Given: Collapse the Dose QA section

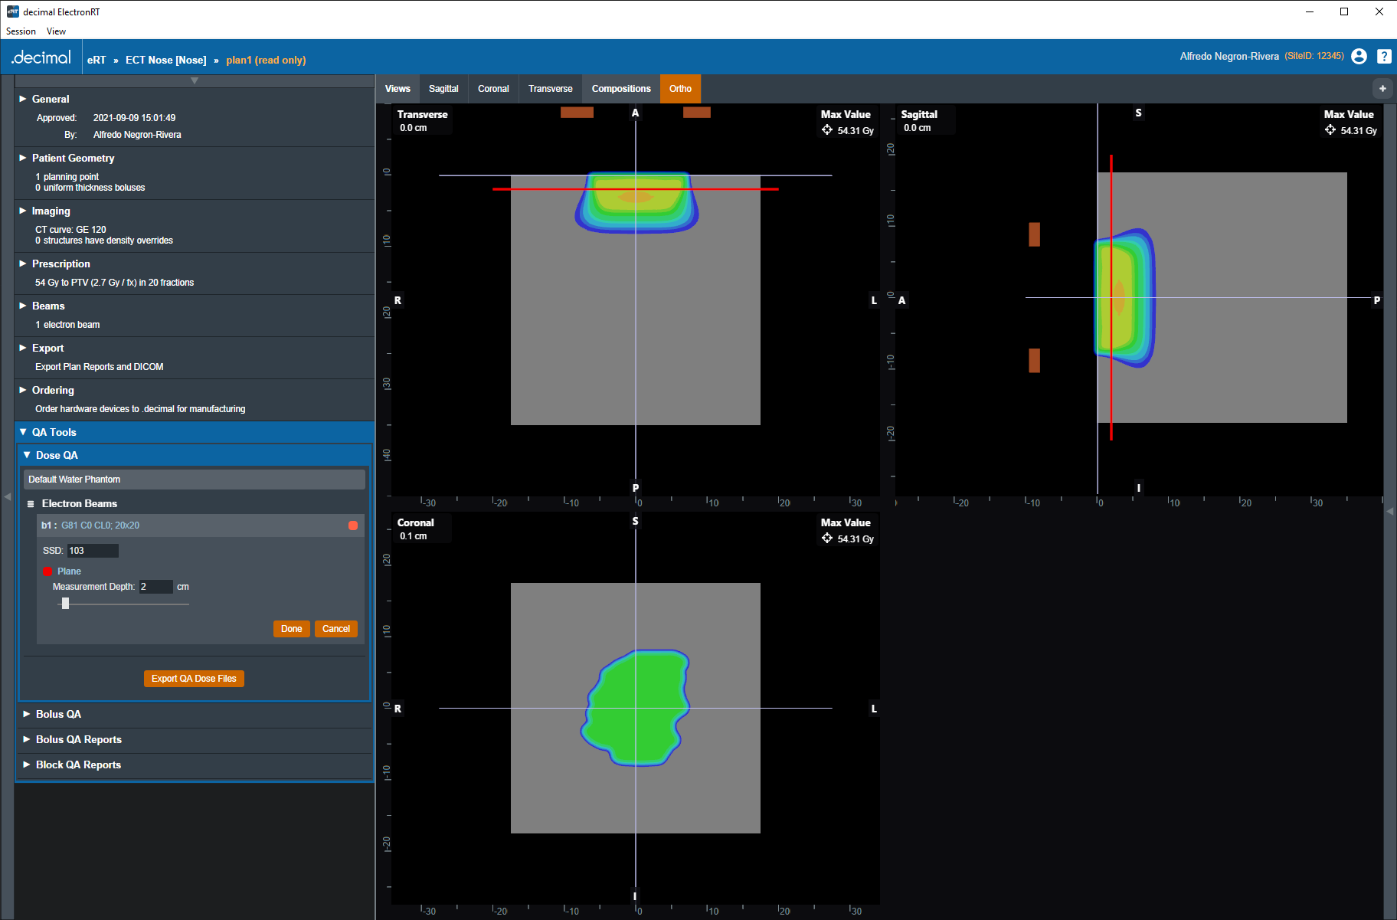Looking at the screenshot, I should [x=56, y=455].
